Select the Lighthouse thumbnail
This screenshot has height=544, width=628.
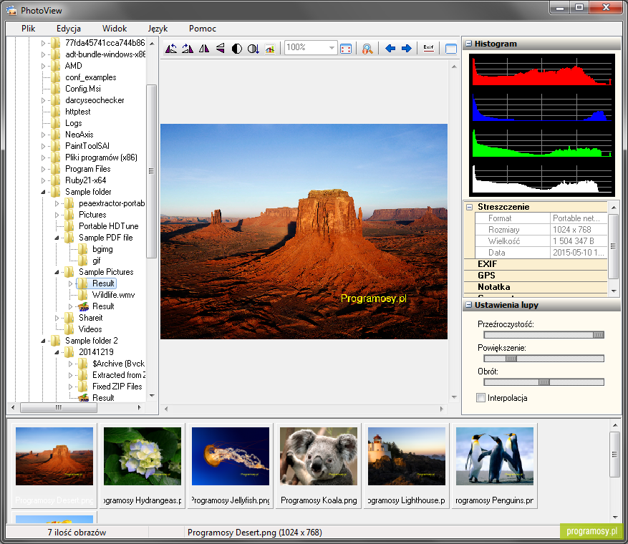click(x=407, y=466)
